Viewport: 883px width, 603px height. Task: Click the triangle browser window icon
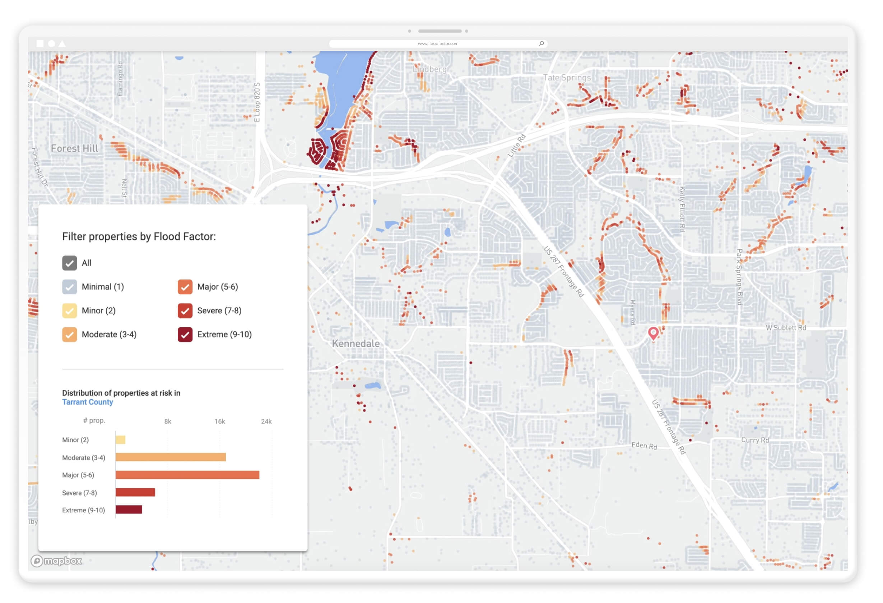tap(62, 44)
